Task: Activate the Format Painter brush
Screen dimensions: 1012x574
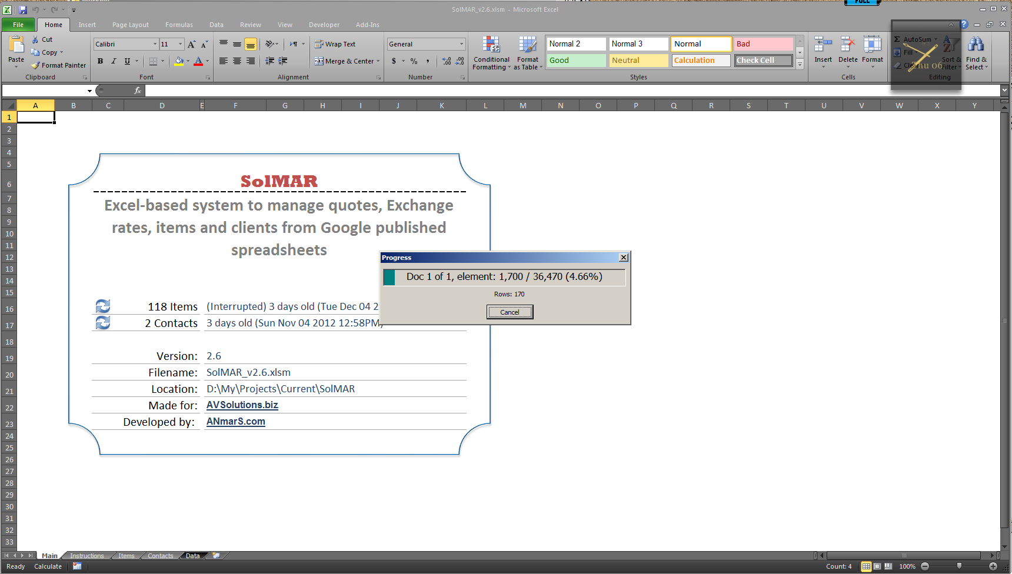Action: 35,65
